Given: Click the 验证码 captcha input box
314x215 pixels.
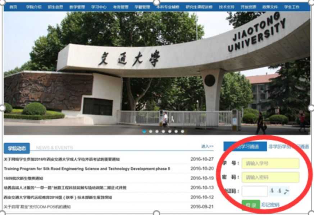Looking at the screenshot, I should tap(255, 191).
